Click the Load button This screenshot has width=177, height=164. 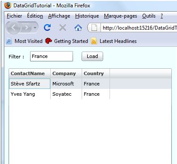[x=92, y=56]
